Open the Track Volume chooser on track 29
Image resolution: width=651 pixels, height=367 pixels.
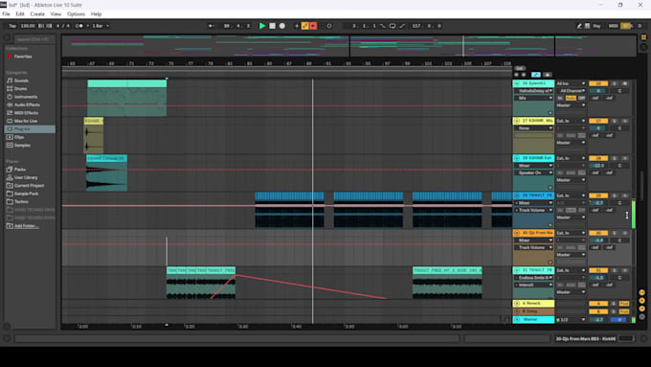533,210
